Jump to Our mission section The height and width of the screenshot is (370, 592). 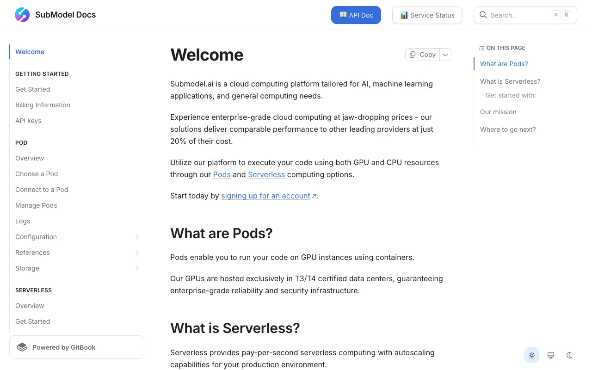pos(498,112)
